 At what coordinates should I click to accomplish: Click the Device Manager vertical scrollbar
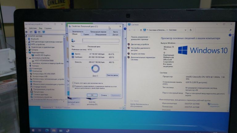[64, 67]
